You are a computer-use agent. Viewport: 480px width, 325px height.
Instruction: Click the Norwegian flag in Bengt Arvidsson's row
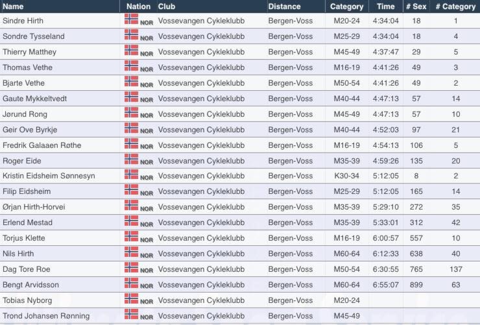click(131, 283)
